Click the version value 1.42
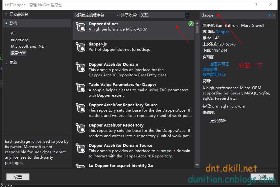Viewport: 280px width, 187px height. click(x=216, y=38)
